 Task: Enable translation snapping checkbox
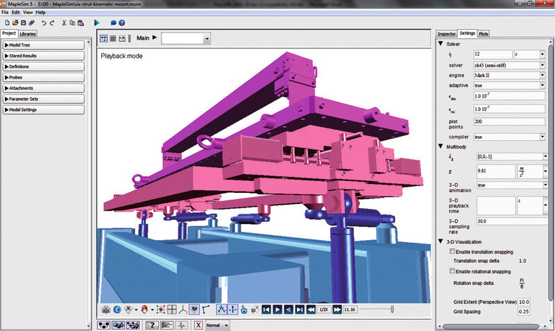click(452, 251)
